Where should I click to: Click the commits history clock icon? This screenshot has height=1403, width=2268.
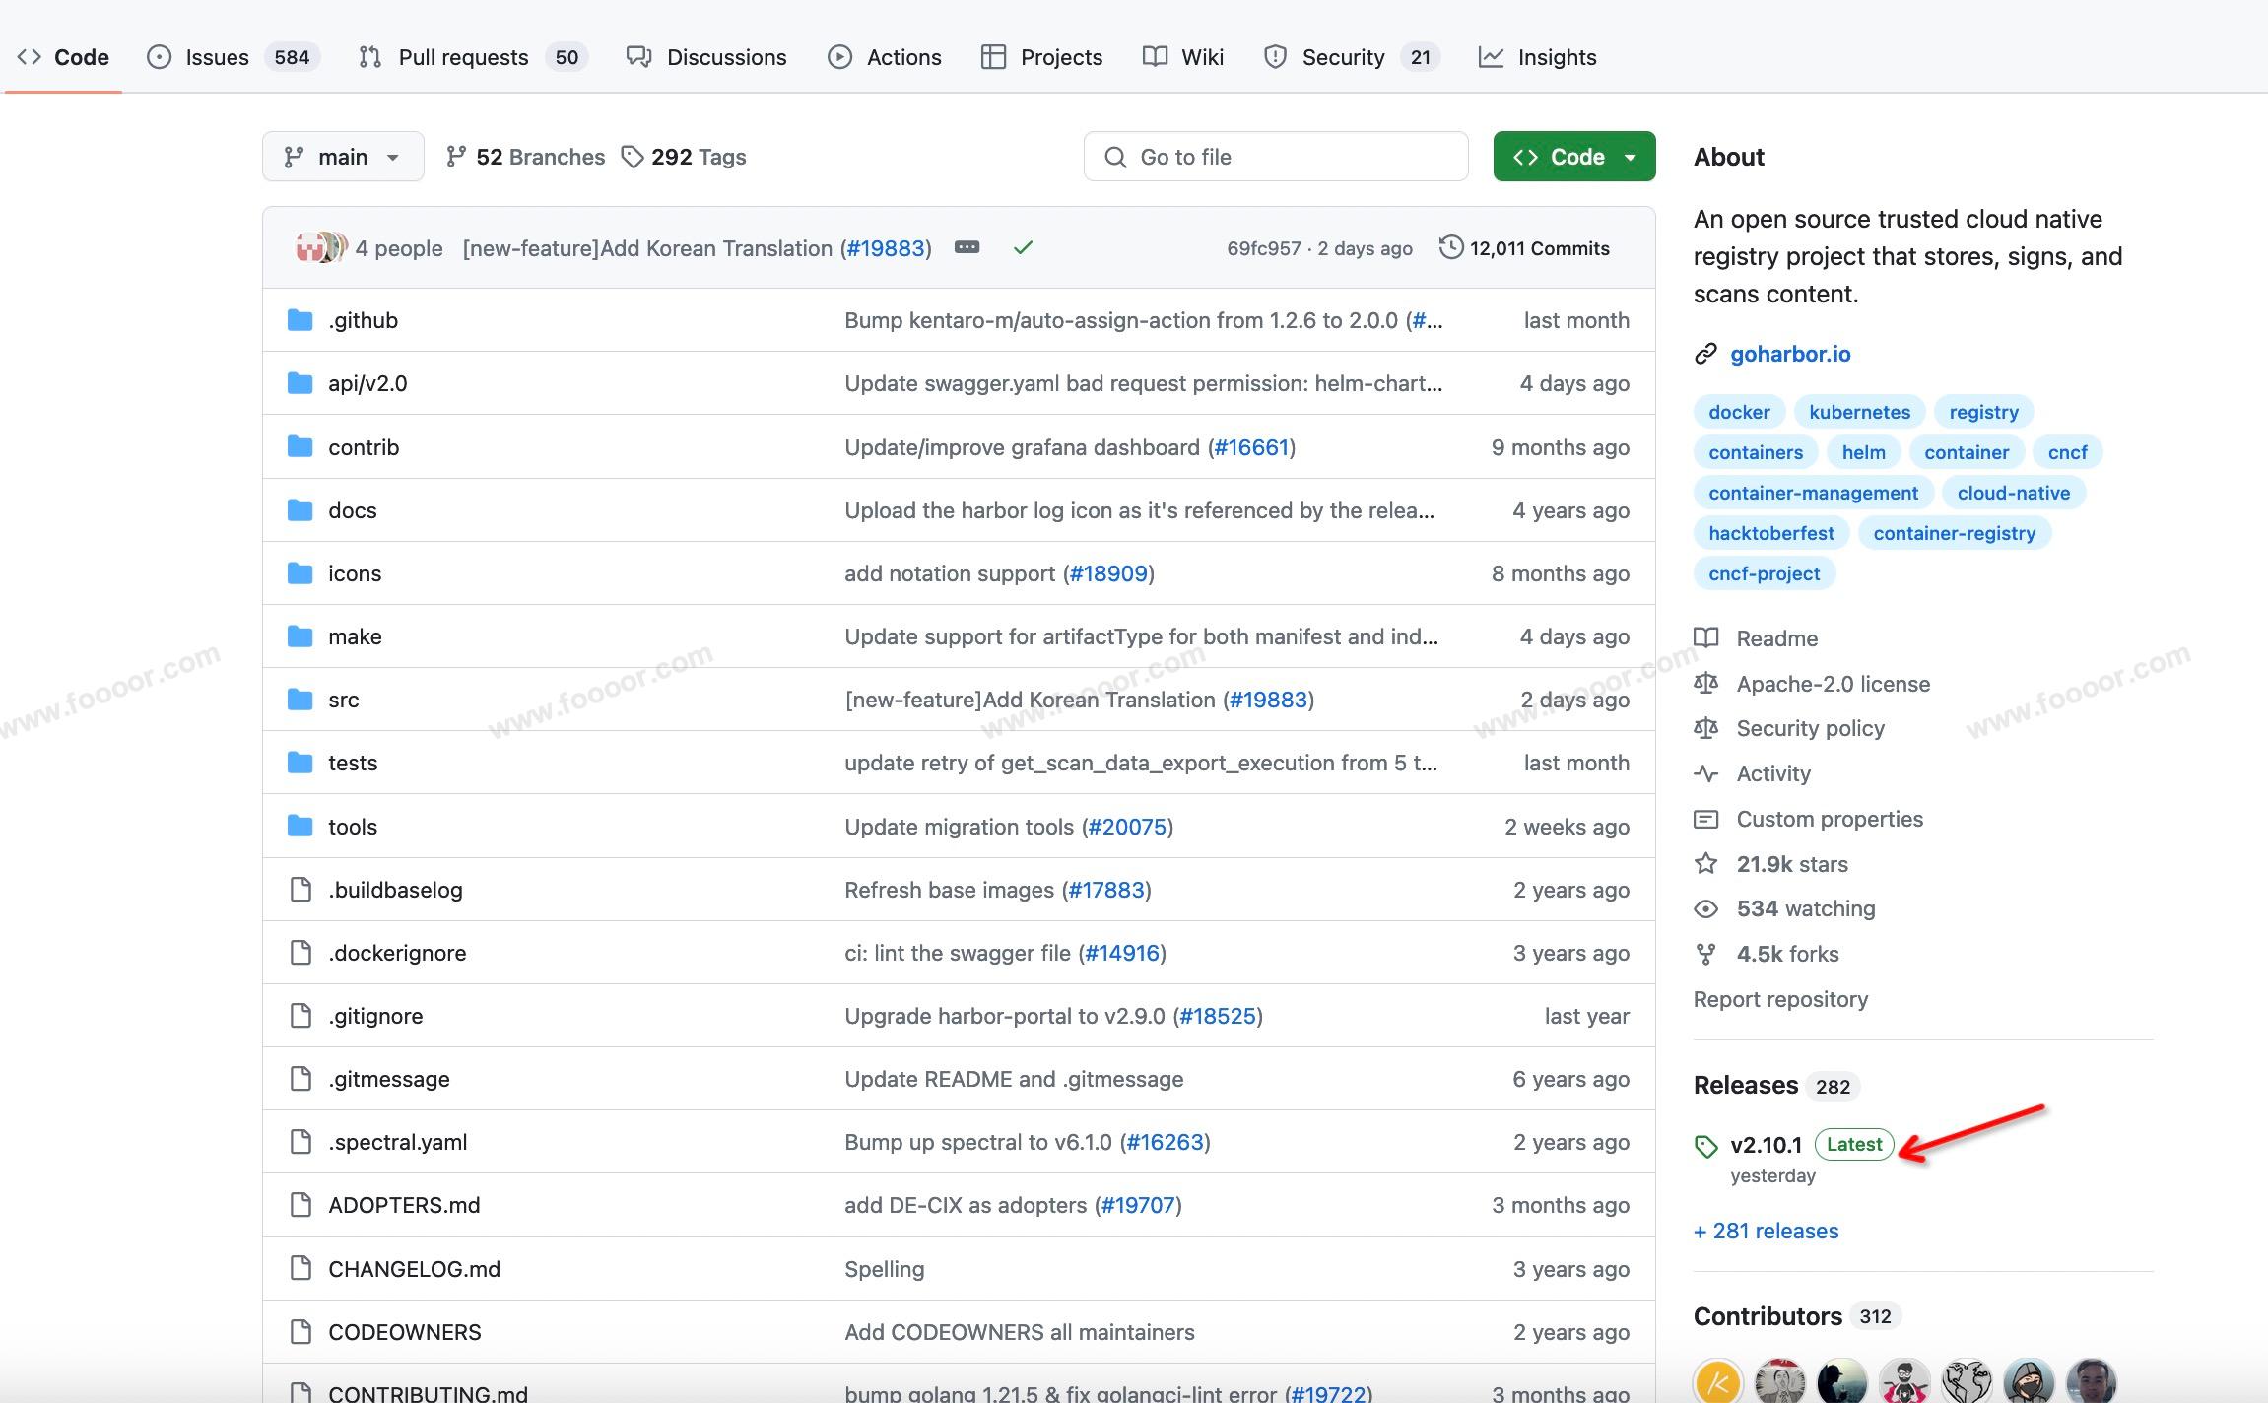[1450, 247]
